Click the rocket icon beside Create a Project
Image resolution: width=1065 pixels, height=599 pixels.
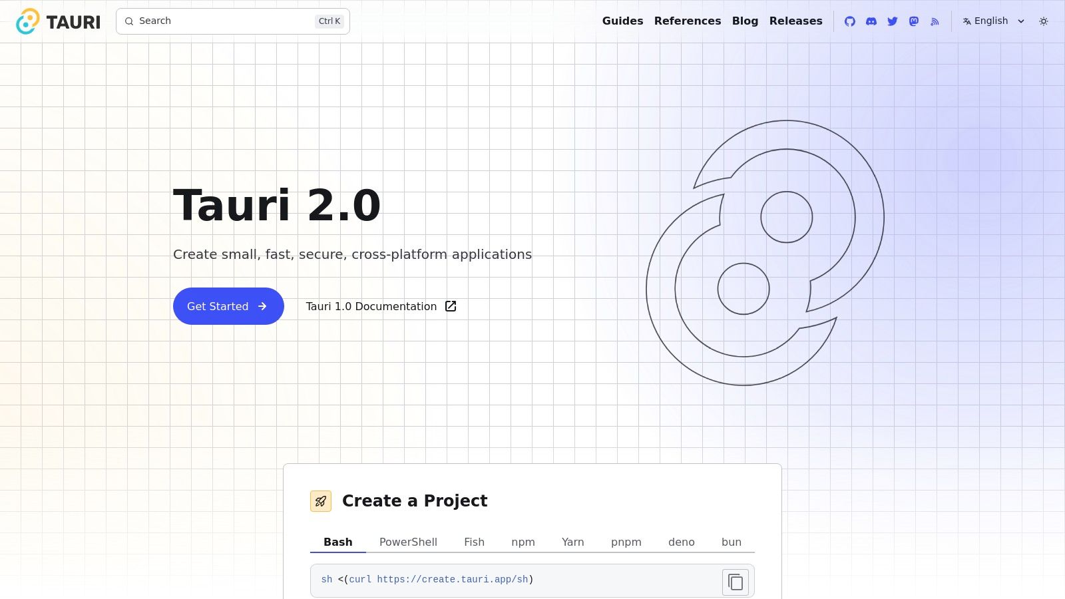coord(321,501)
